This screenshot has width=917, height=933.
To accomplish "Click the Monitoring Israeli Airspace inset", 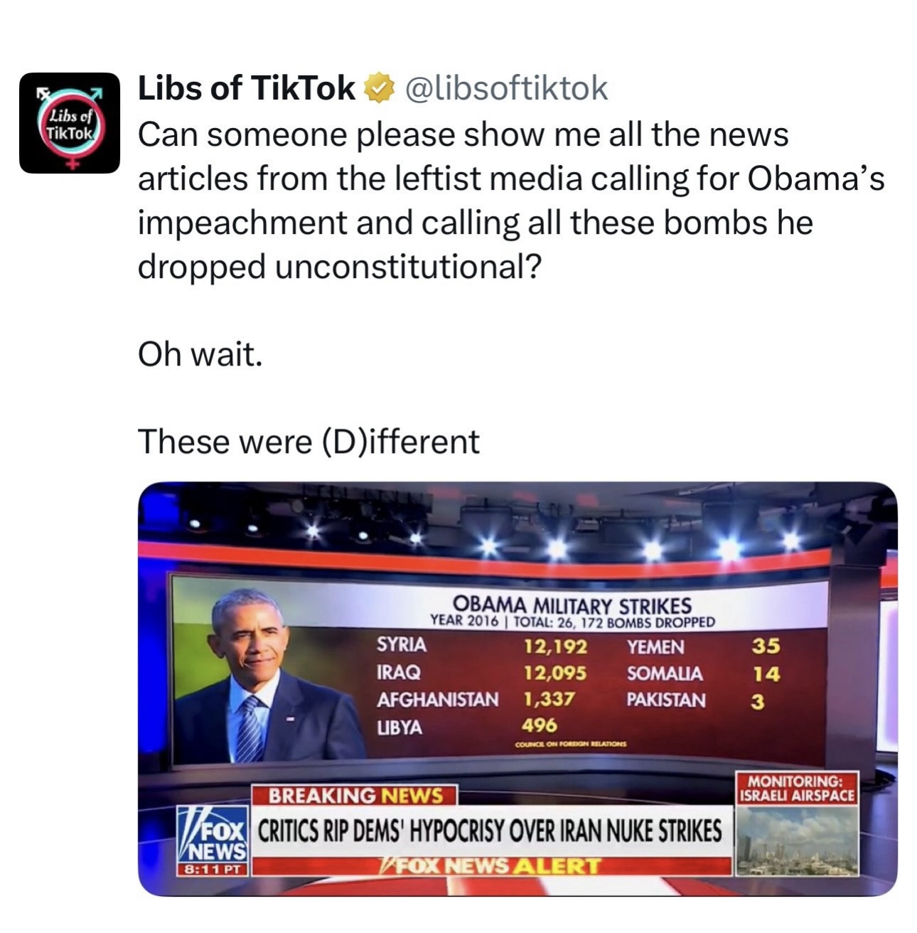I will click(797, 824).
